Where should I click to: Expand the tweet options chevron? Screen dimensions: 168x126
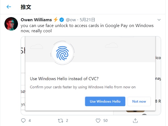pyautogui.click(x=159, y=20)
